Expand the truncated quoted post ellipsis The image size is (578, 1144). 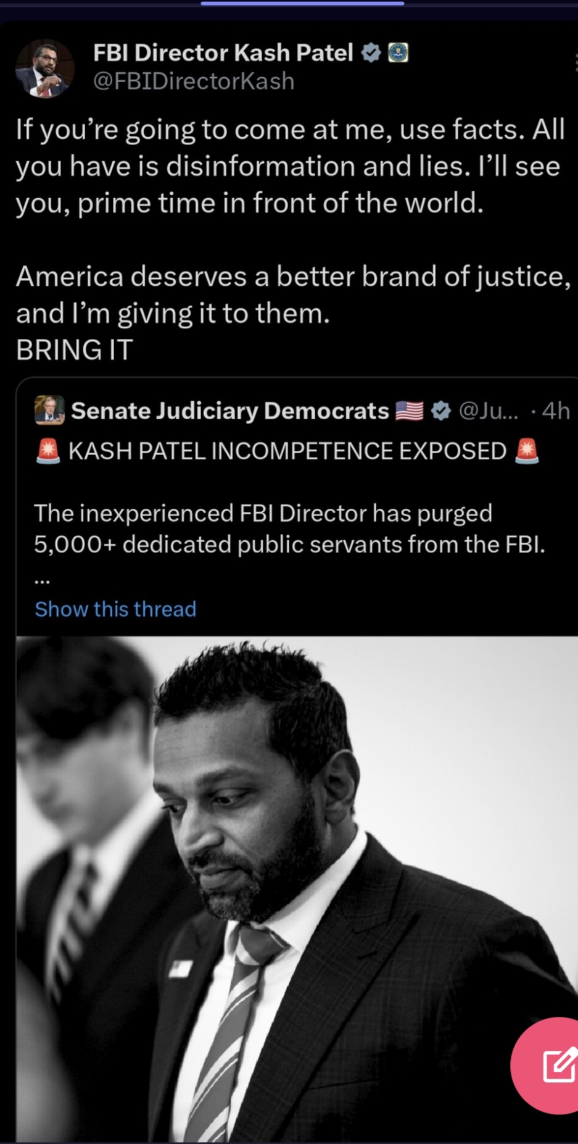(42, 580)
